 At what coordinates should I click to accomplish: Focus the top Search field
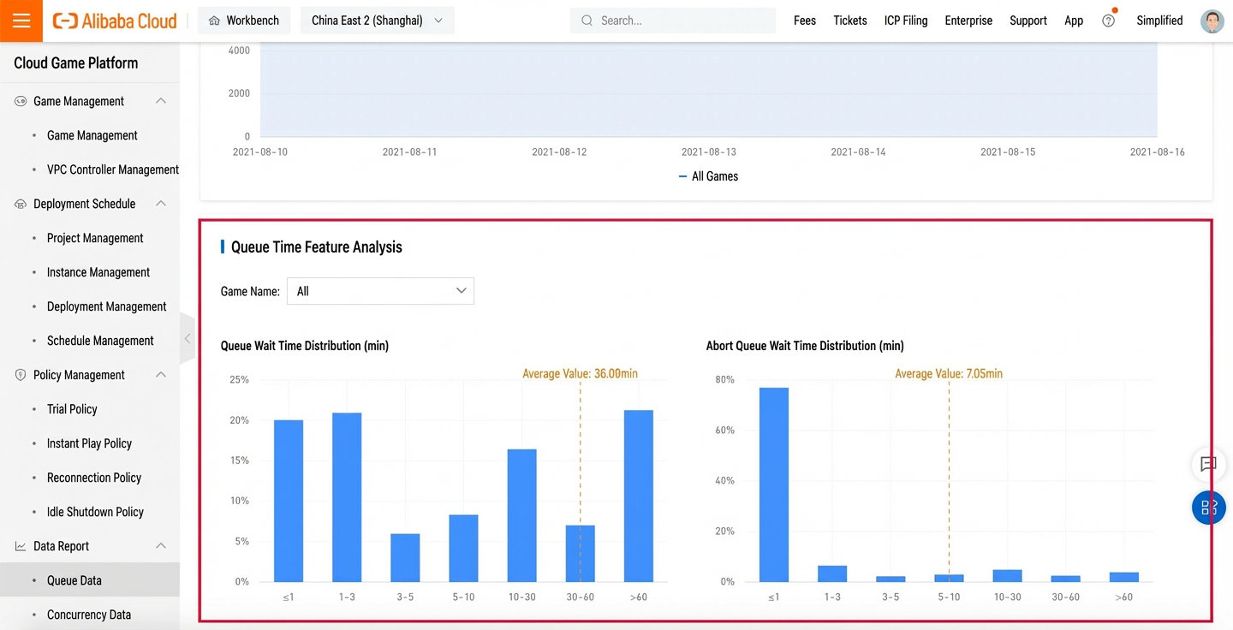[x=673, y=21]
